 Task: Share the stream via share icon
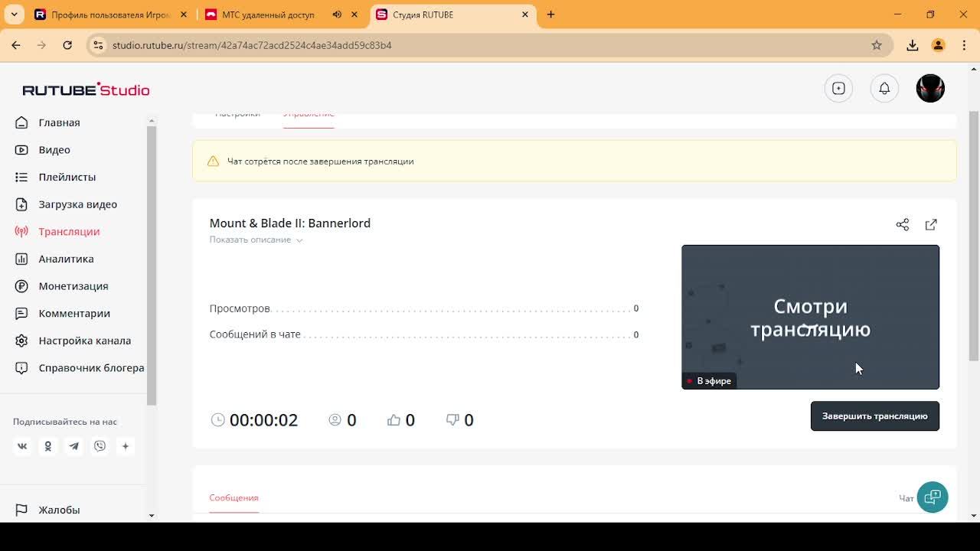[x=903, y=224]
